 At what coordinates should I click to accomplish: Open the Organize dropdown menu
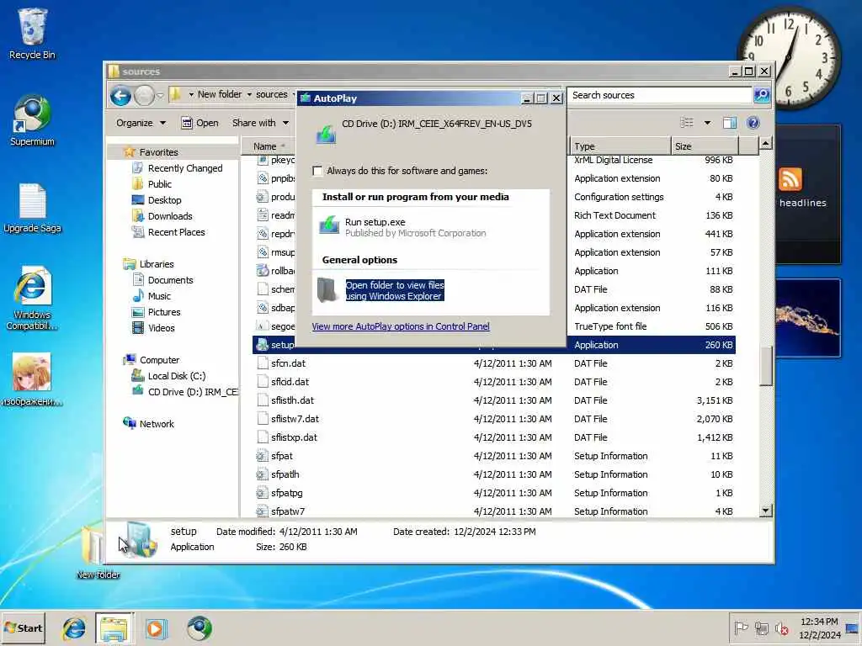[141, 123]
